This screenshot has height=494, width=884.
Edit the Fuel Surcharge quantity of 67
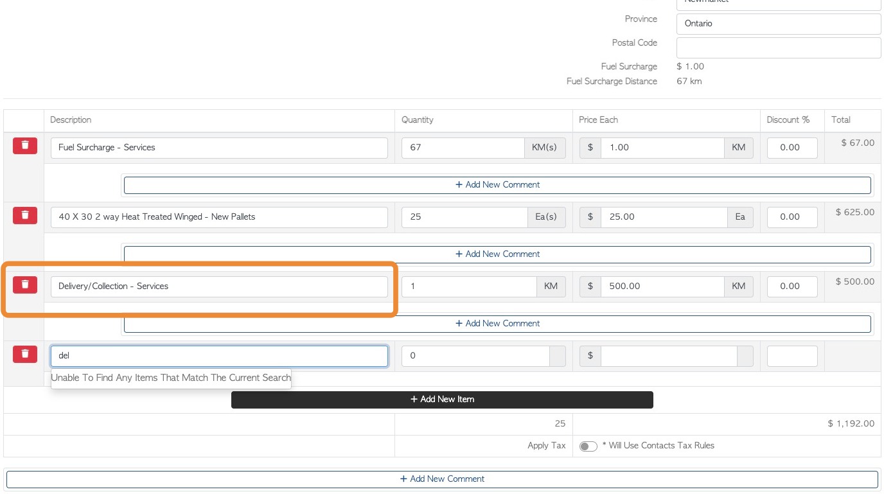(463, 148)
